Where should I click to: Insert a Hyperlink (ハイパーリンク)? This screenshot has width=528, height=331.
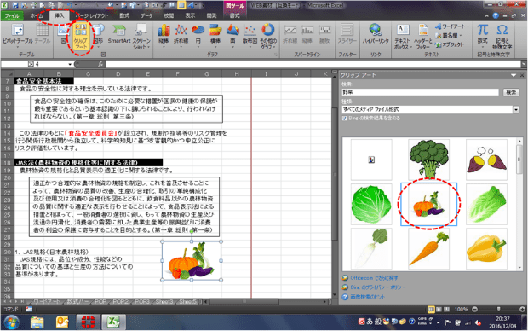(x=376, y=34)
